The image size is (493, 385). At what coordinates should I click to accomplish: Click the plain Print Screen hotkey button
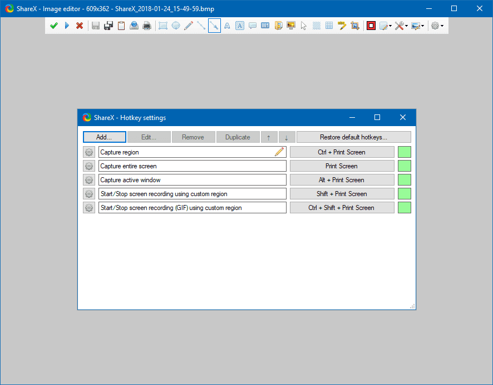pos(342,166)
